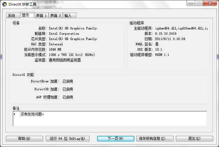This screenshot has height=147, width=219.
Task: Click DDI 版本 value 10.1
Action: (x=159, y=49)
